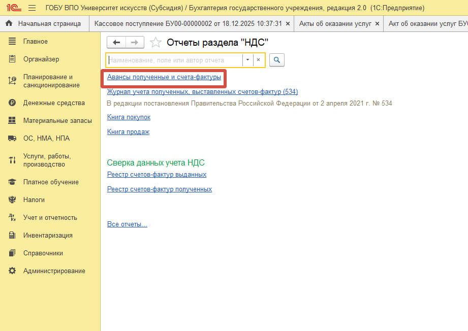The image size is (468, 331).
Task: Click the home icon on Начальная страница
Action: (x=9, y=23)
